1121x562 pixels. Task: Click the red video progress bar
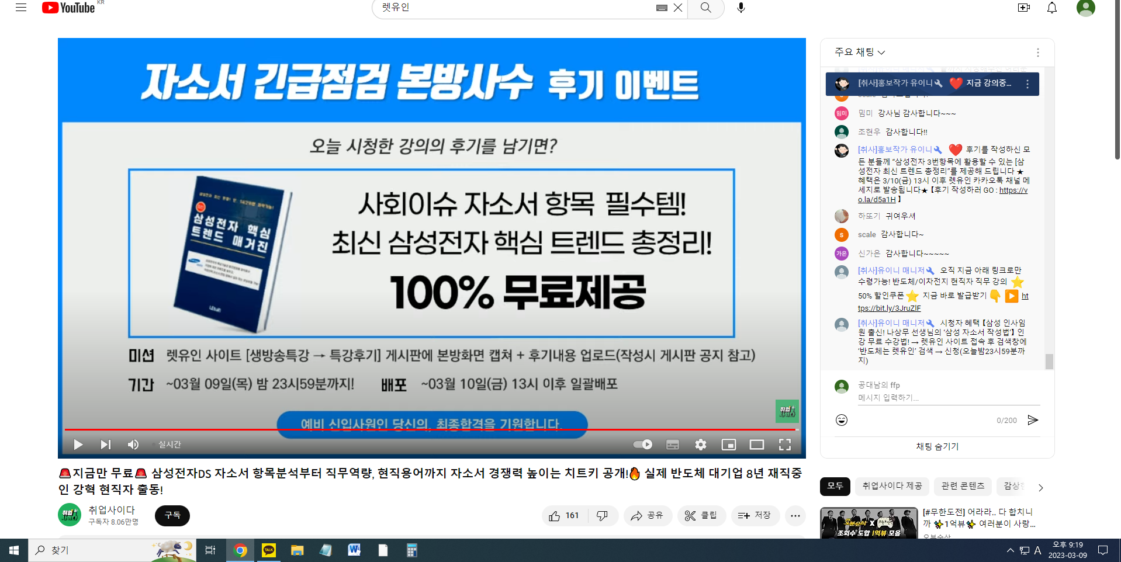point(409,429)
